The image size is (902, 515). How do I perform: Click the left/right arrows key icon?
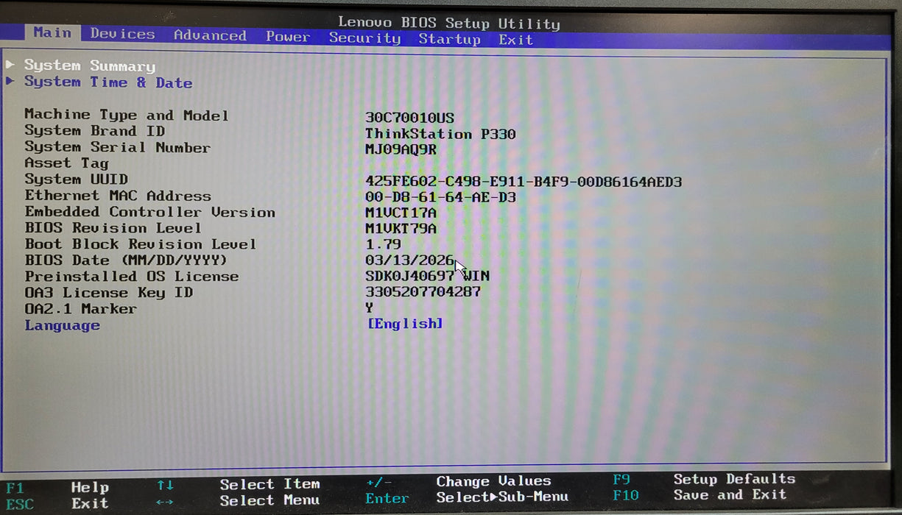point(165,502)
